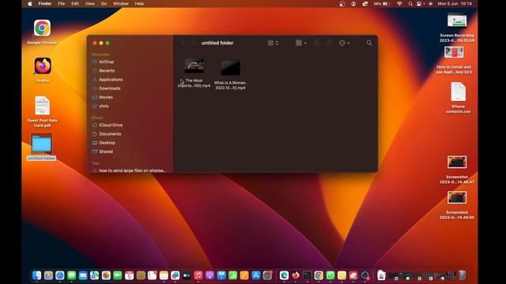Open Desktop in Finder sidebar
Screen dimensions: 506x284
coord(108,143)
